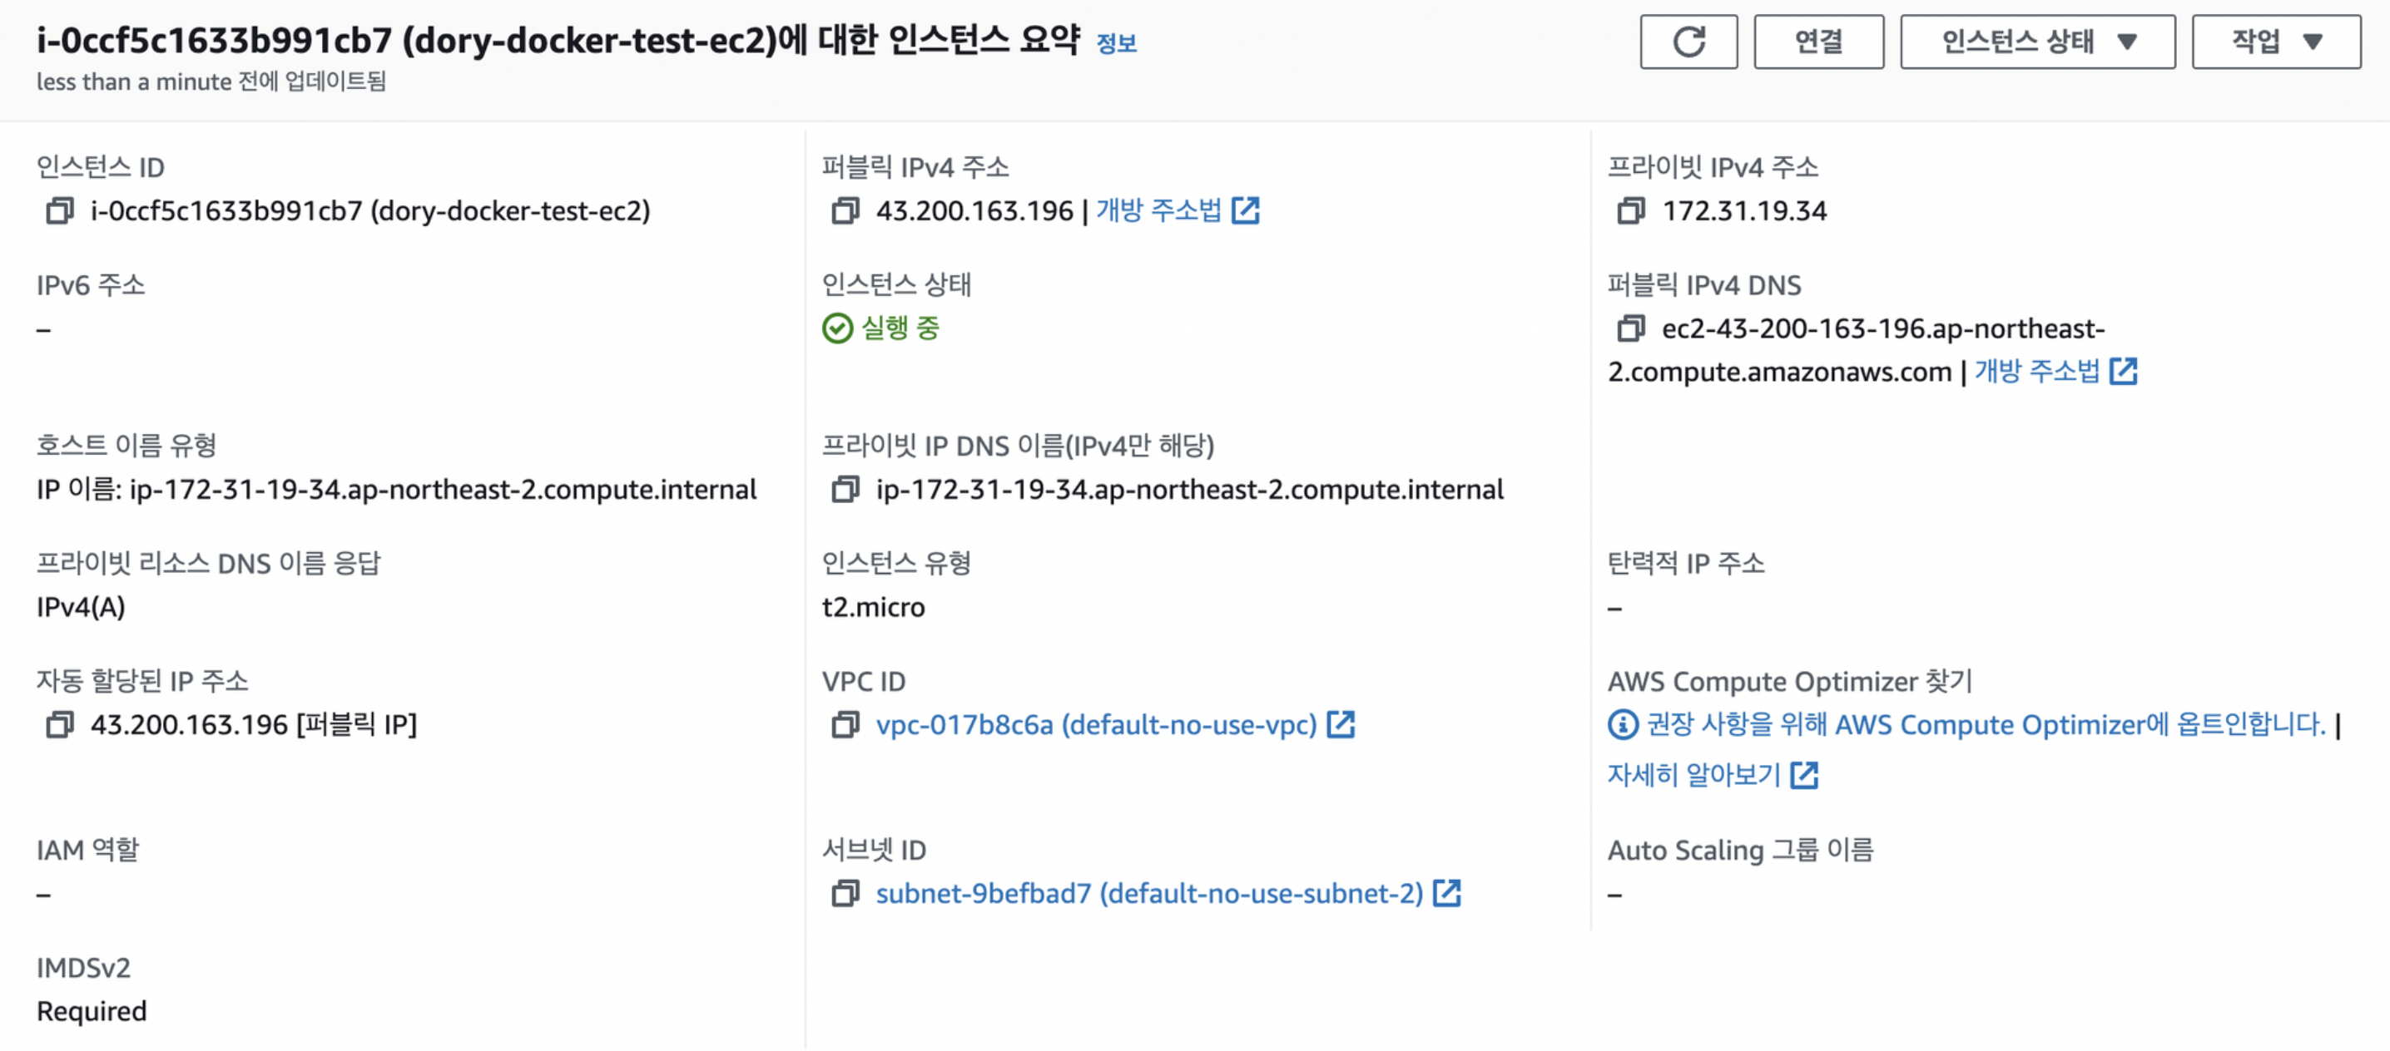Open 개방 주소법 link by public DNS

[2055, 372]
